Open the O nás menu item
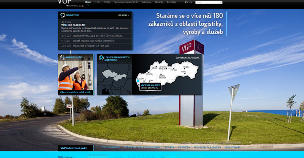The image size is (304, 158). point(97,2)
